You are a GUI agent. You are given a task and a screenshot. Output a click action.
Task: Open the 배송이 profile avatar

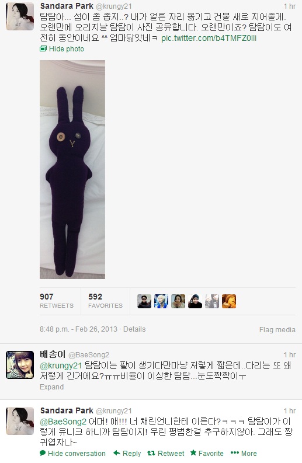(20, 365)
